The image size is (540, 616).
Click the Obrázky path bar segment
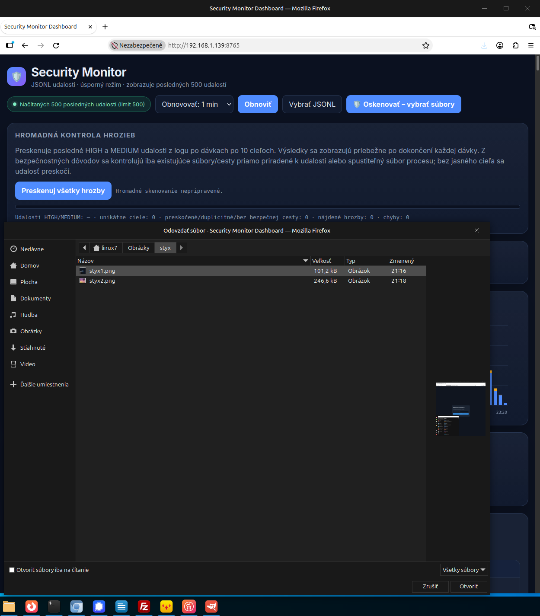139,248
